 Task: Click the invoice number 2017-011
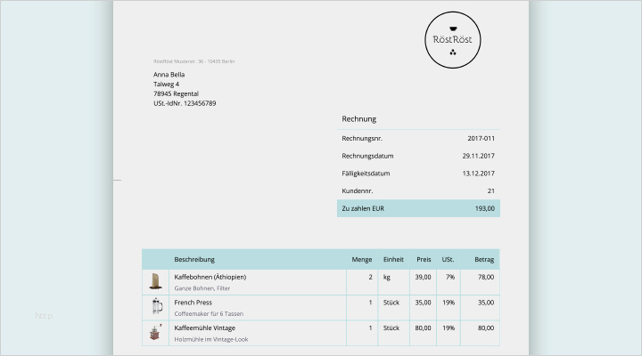(x=481, y=139)
